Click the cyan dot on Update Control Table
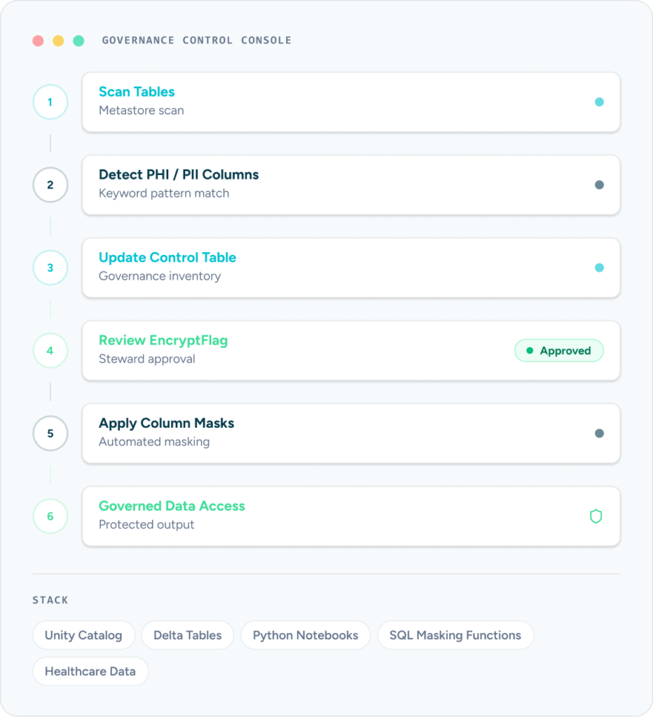This screenshot has width=653, height=717. pos(599,267)
